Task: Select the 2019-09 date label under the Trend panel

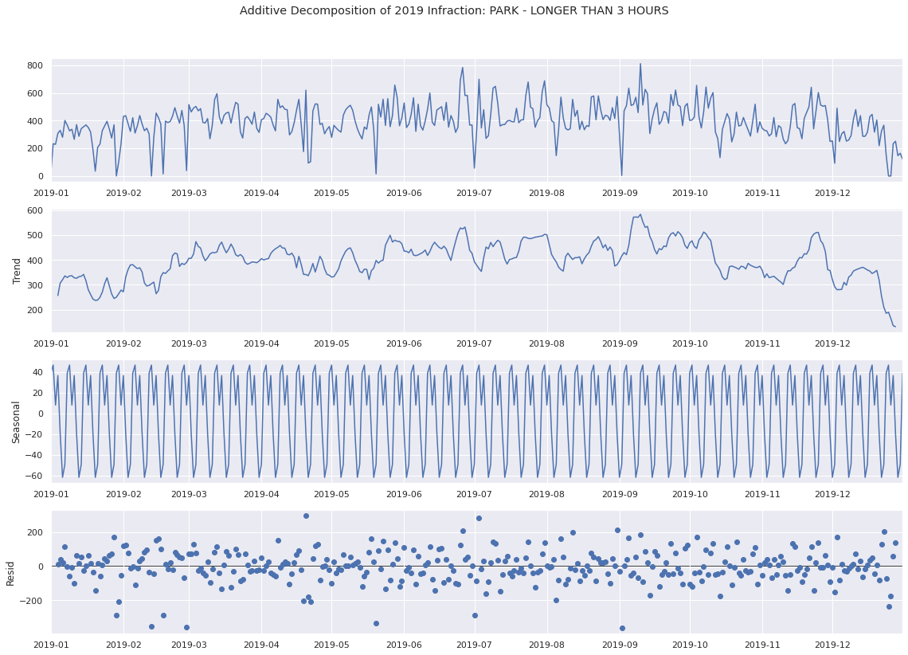Action: click(620, 343)
